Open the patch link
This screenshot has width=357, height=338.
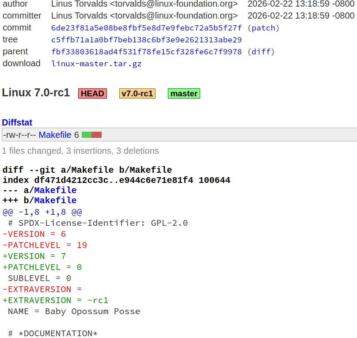tap(263, 28)
